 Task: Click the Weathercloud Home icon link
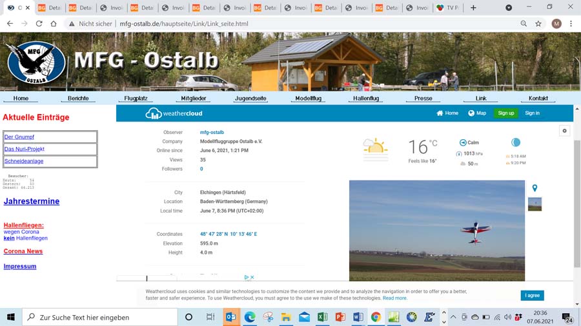coord(447,113)
